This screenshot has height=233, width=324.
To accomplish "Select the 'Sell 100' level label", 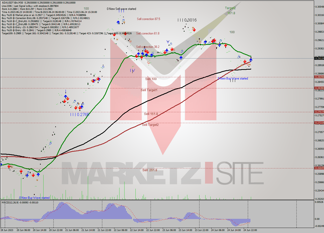I will (x=151, y=79).
